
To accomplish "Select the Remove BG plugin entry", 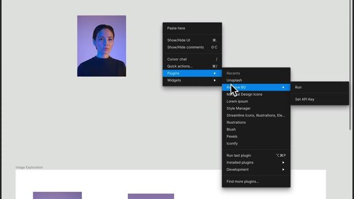I will pyautogui.click(x=256, y=87).
